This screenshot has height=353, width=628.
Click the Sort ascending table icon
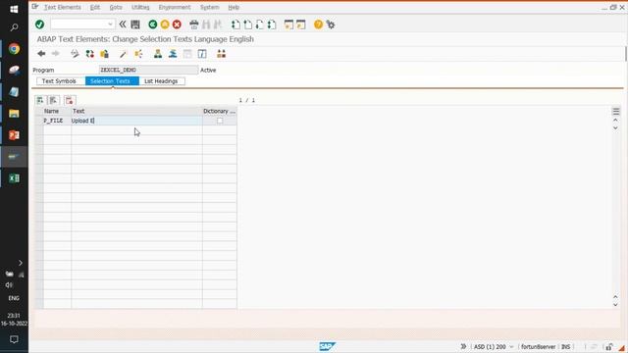point(40,100)
